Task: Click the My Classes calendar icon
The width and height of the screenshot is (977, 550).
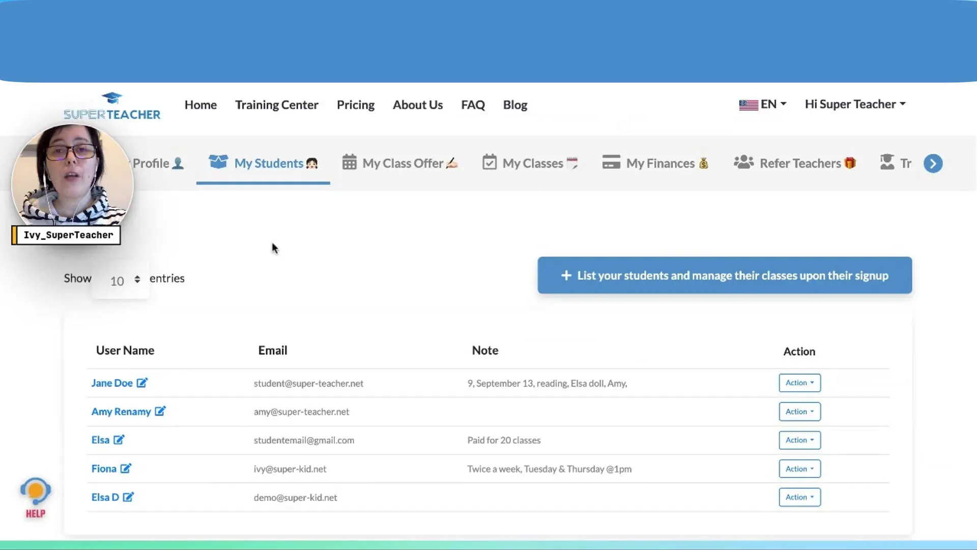Action: [x=489, y=162]
